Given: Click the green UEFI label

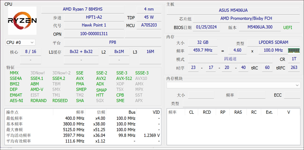Looking at the screenshot, I should 287,27.
